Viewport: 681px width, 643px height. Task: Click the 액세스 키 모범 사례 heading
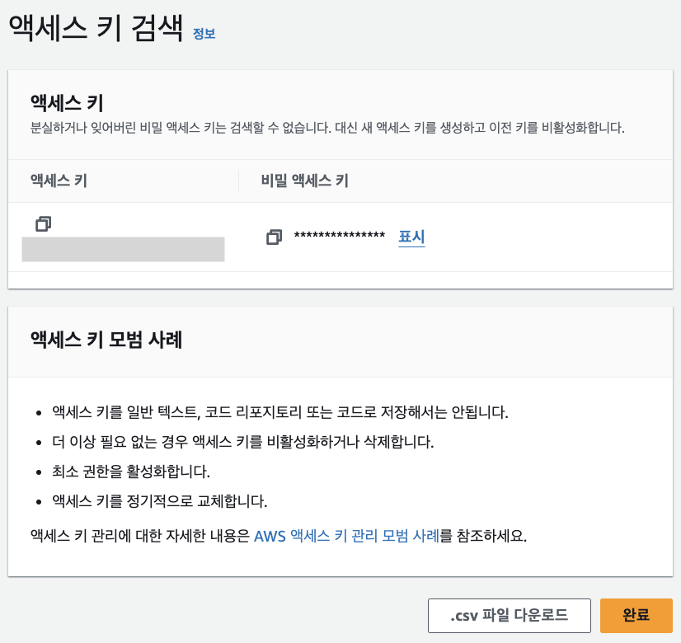(106, 339)
